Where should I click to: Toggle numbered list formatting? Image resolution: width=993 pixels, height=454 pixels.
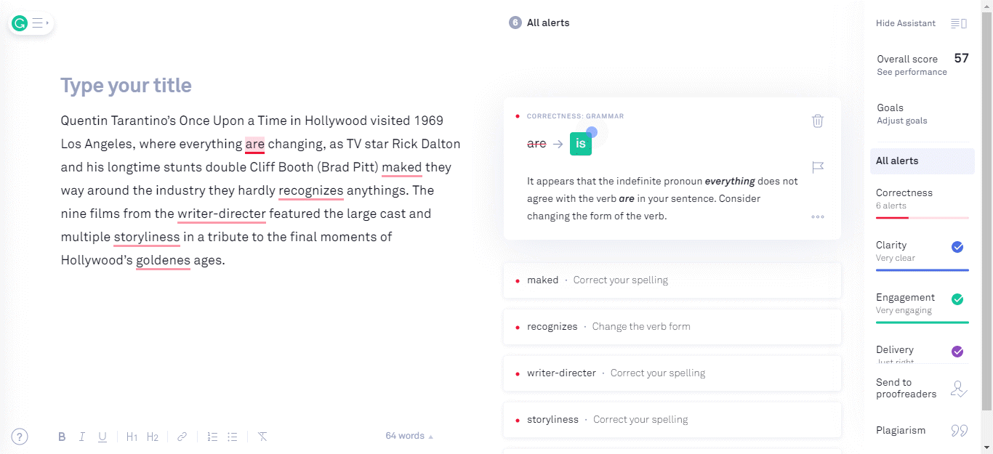click(x=212, y=437)
